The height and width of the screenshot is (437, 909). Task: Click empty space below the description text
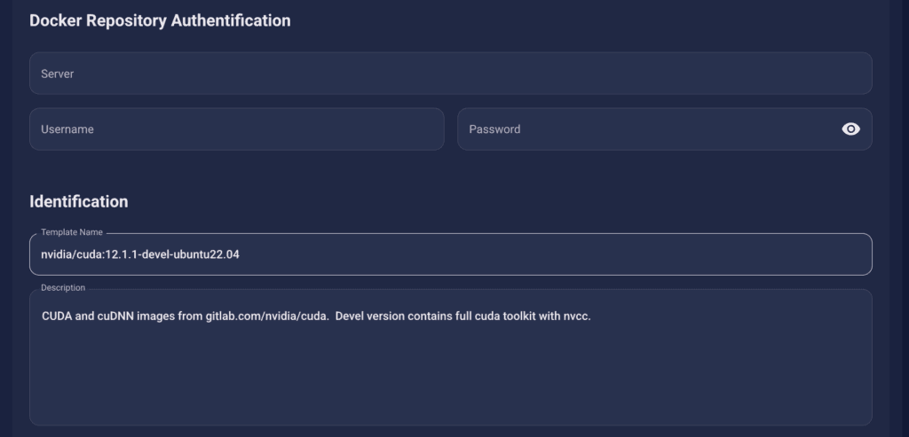click(x=450, y=376)
